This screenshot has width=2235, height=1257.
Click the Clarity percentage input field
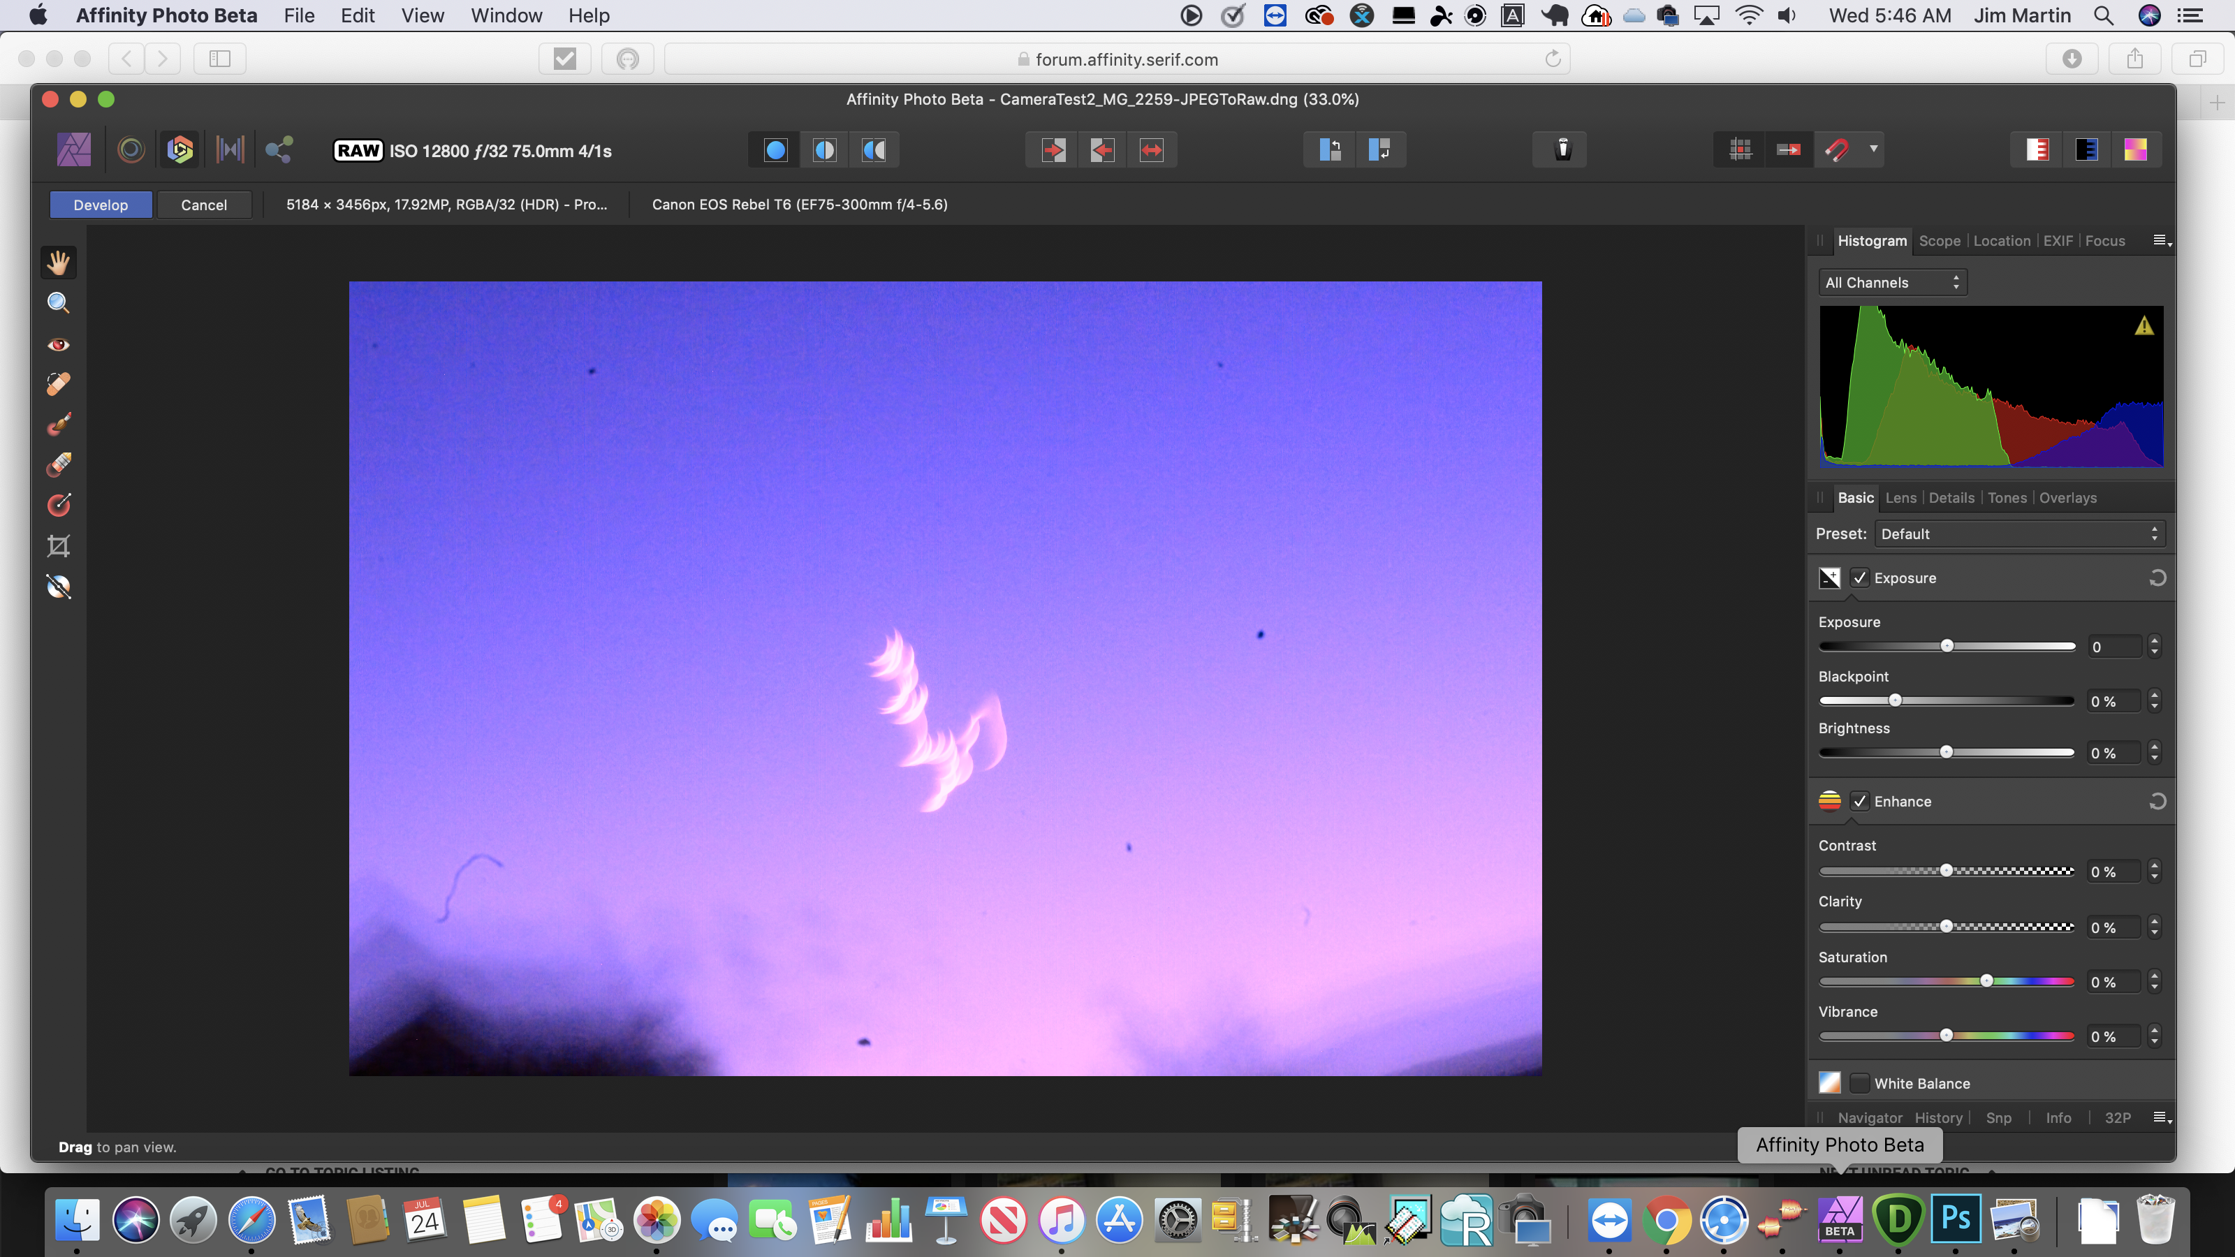2114,927
